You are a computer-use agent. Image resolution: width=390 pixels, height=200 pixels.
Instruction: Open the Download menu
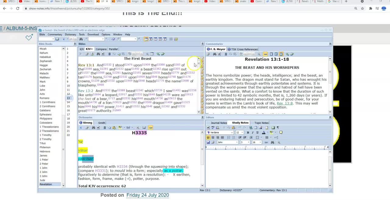click(x=93, y=34)
